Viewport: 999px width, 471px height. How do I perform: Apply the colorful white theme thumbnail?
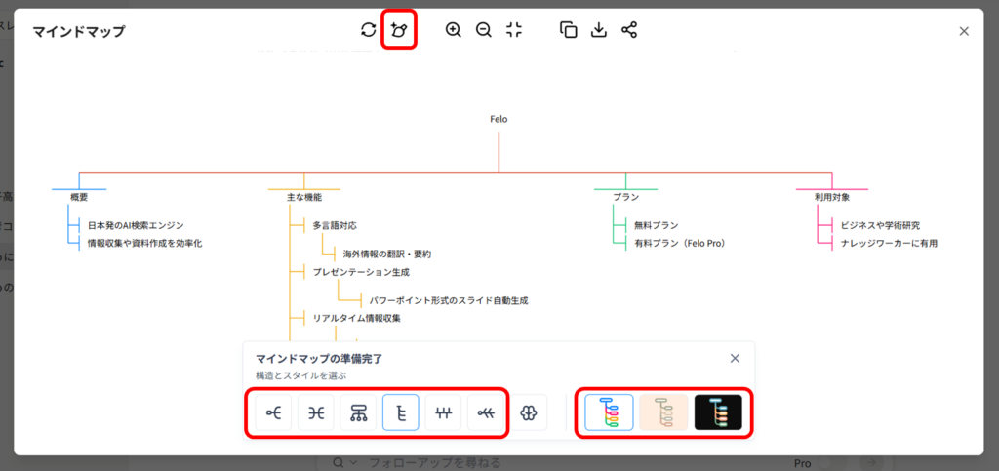coord(609,413)
